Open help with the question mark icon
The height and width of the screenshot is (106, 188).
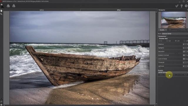coord(182,6)
